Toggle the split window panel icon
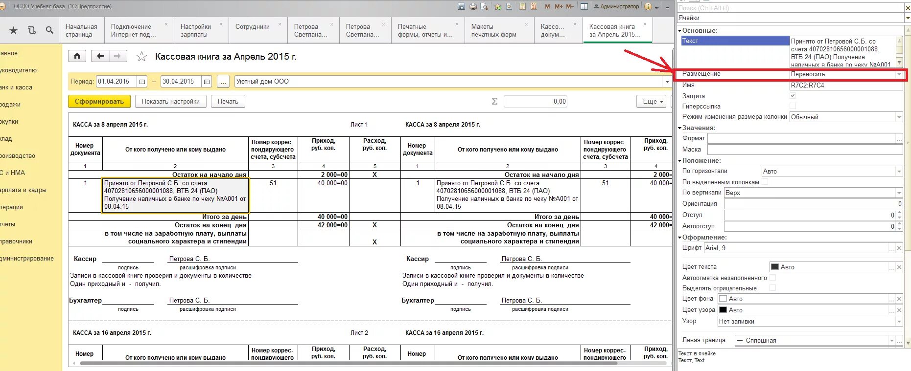 (x=584, y=6)
